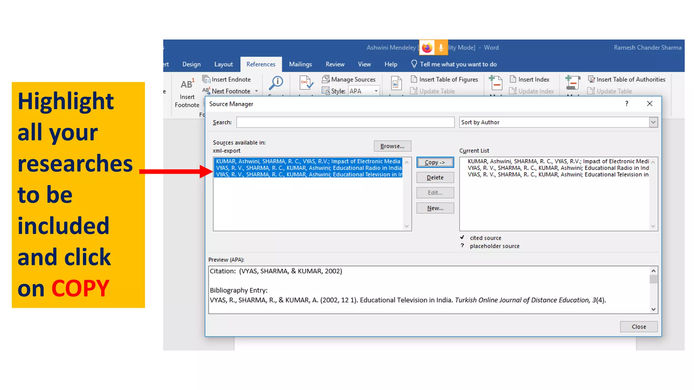Open the Help tab

[391, 64]
